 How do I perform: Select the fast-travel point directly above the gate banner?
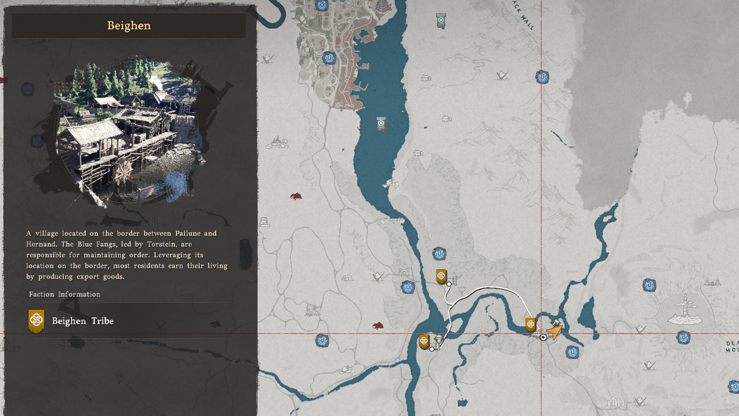pyautogui.click(x=440, y=253)
